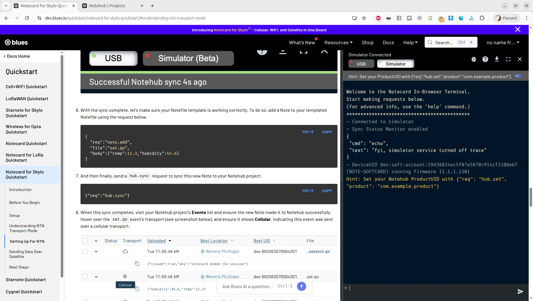Expand the account name dropdown
This screenshot has height=301, width=533.
coord(503,43)
